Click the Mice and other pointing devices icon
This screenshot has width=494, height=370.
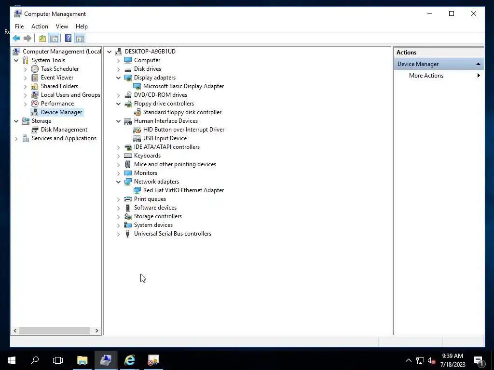(127, 164)
